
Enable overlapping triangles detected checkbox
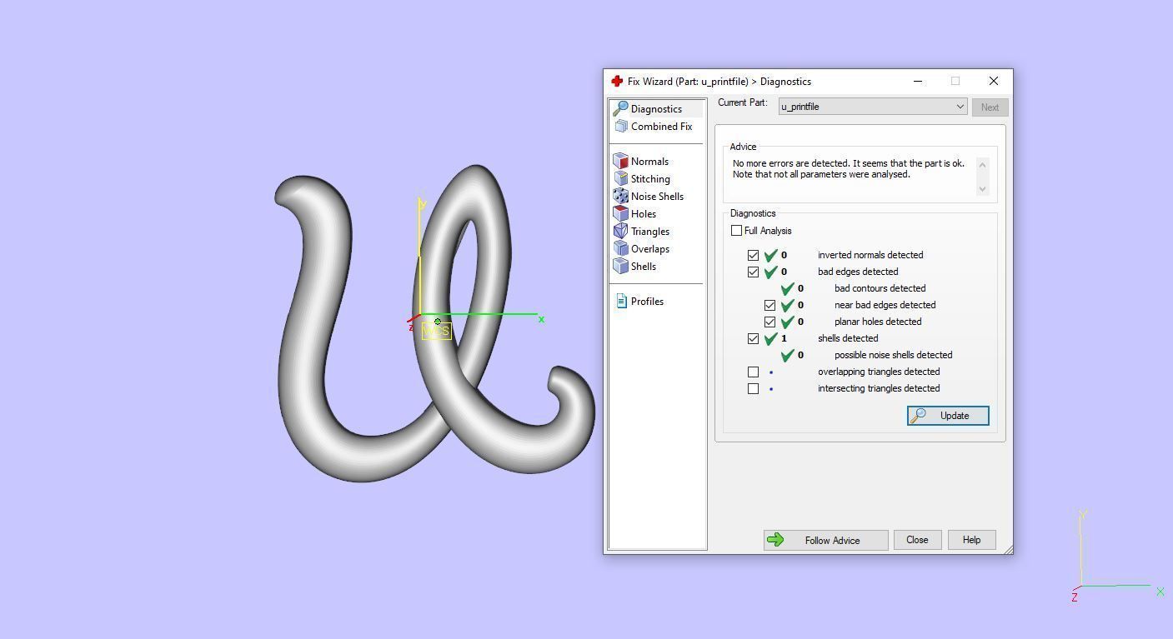[x=753, y=372]
